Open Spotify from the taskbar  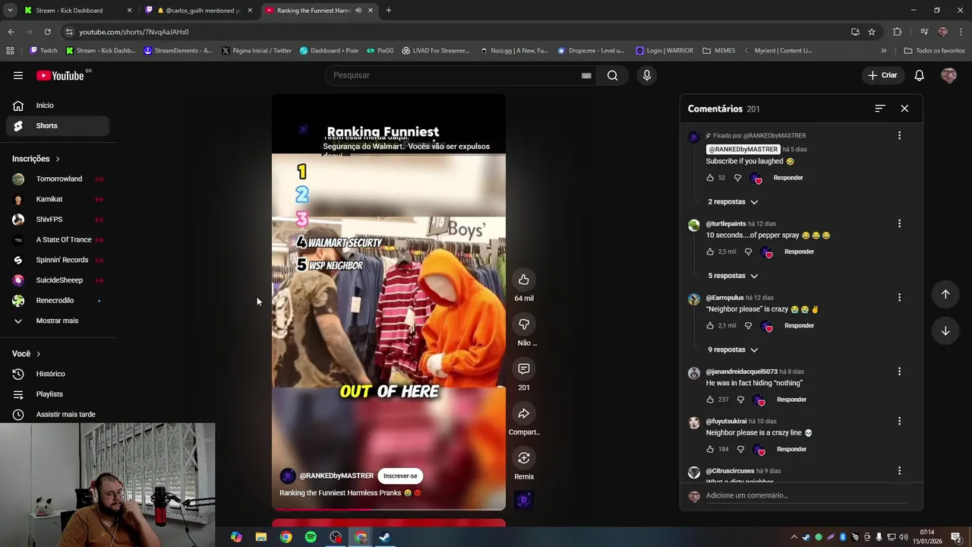pos(311,537)
